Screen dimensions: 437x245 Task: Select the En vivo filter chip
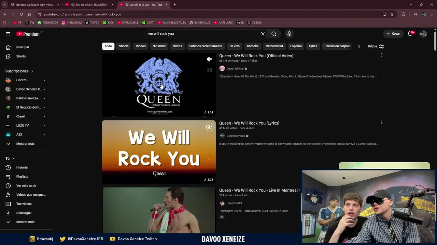[235, 46]
